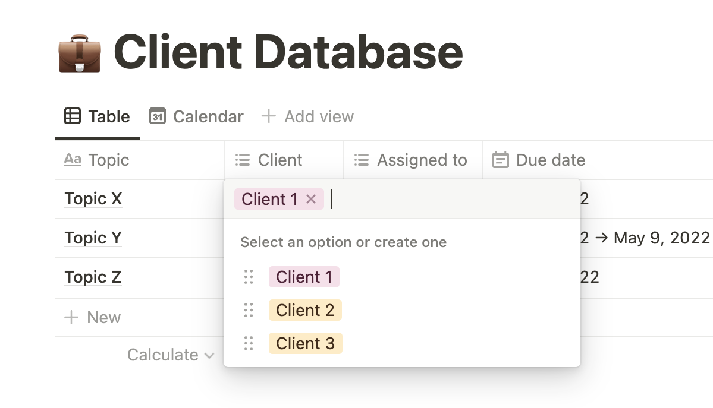Click the option search input field
Screen dimensions: 713x408
(446, 199)
